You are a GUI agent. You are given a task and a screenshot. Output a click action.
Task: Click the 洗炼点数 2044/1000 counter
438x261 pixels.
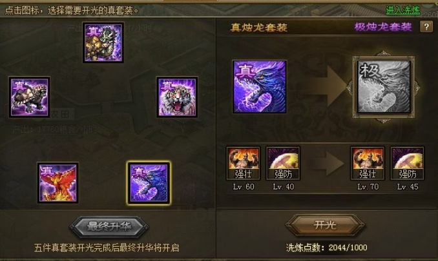tap(326, 247)
